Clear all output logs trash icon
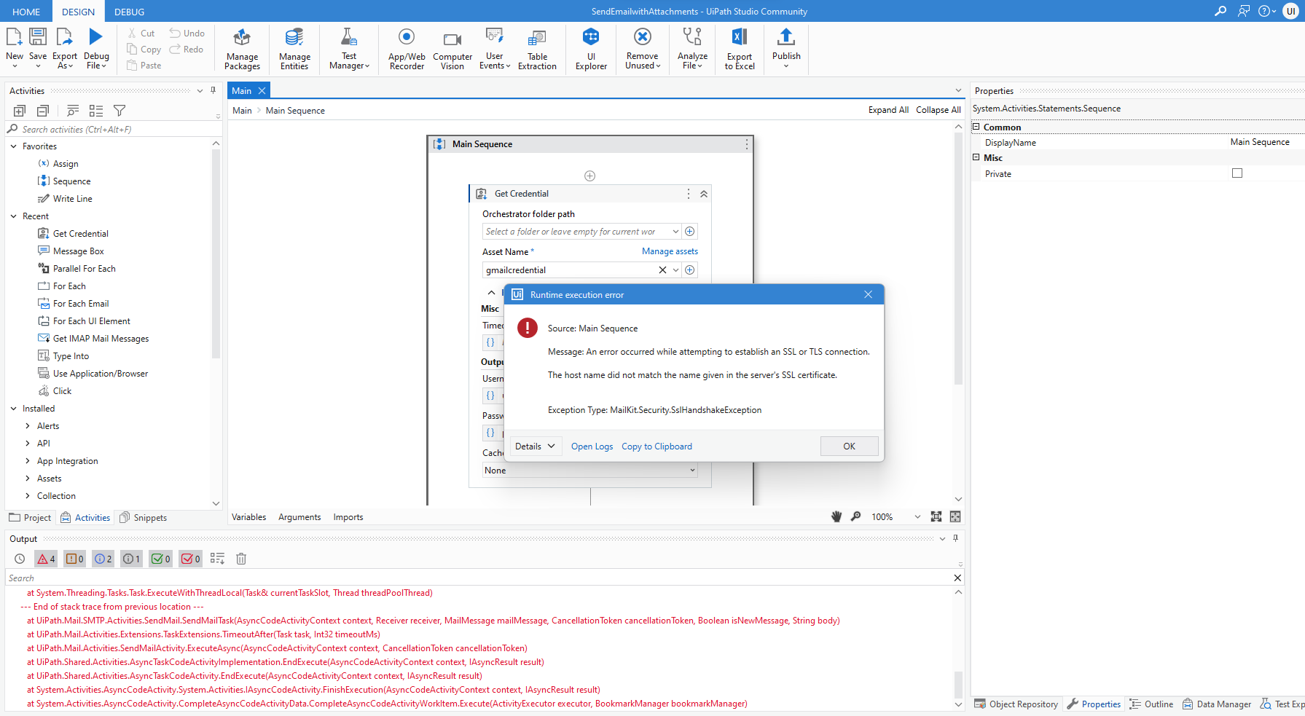The width and height of the screenshot is (1305, 716). tap(241, 559)
